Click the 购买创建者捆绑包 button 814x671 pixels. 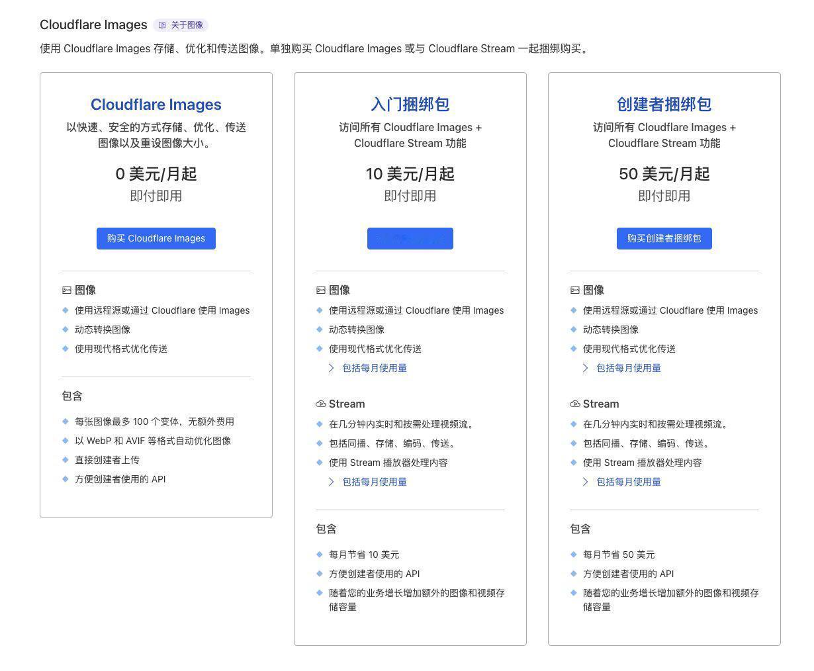(x=664, y=238)
